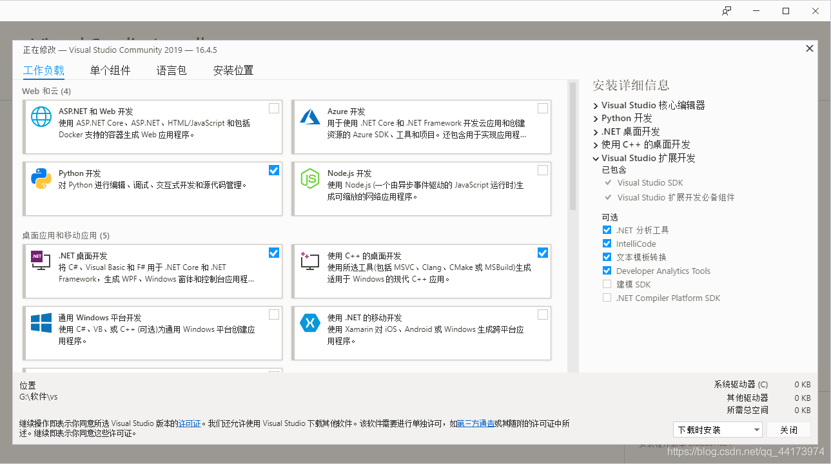The width and height of the screenshot is (831, 464).
Task: Click the .NET 桌面开发 icon
Action: (41, 261)
